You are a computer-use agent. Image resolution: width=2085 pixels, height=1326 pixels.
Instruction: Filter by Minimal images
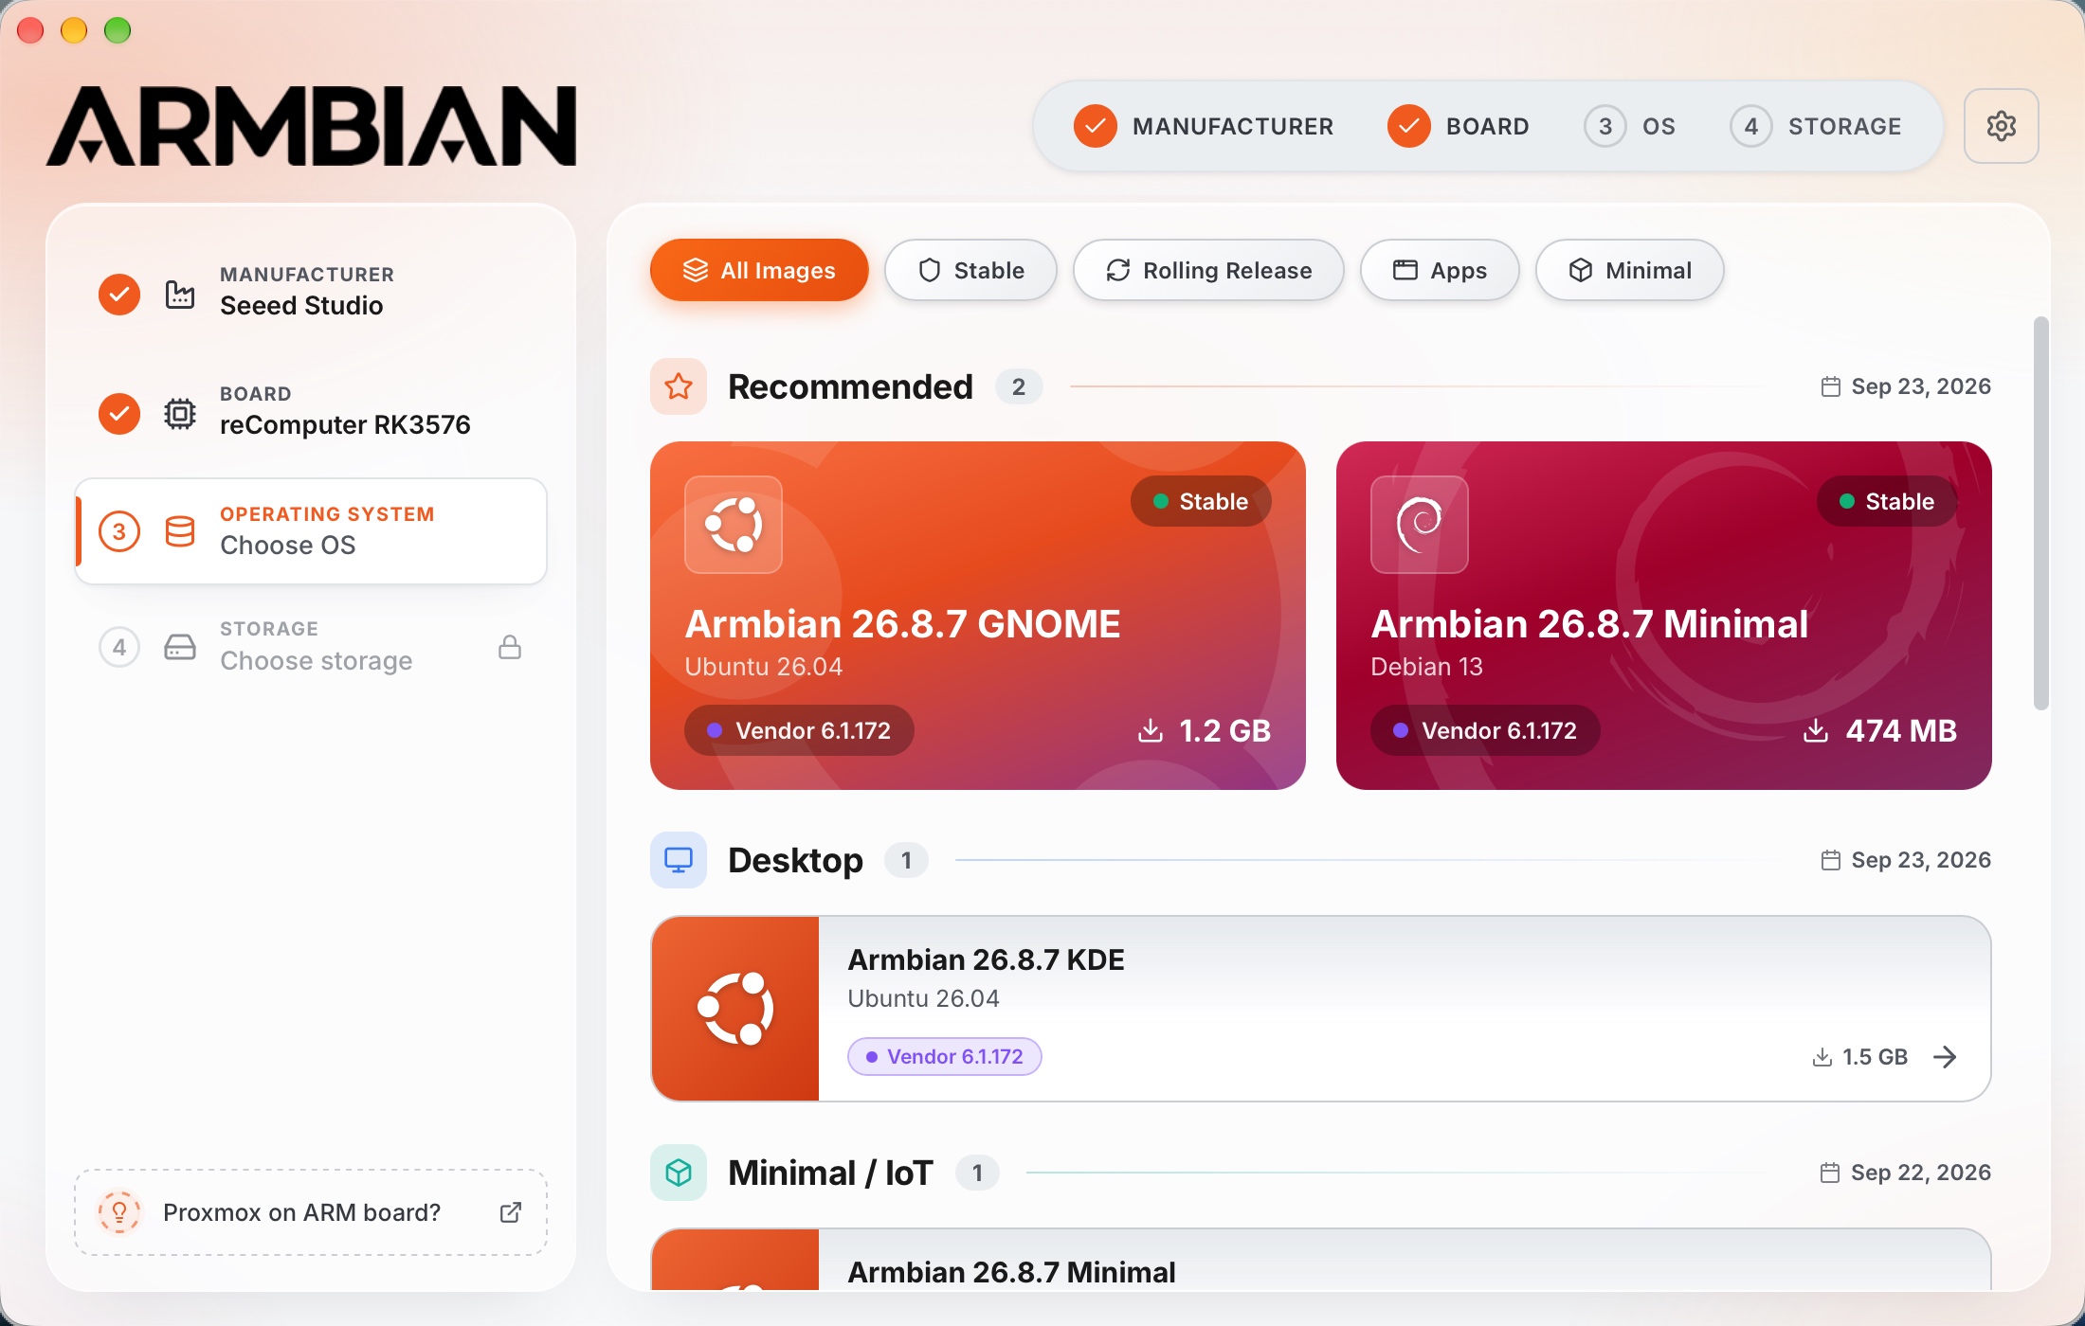click(x=1629, y=270)
